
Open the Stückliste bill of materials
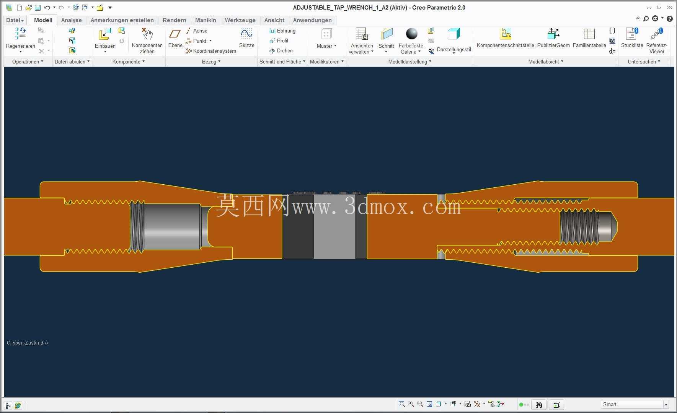[632, 34]
